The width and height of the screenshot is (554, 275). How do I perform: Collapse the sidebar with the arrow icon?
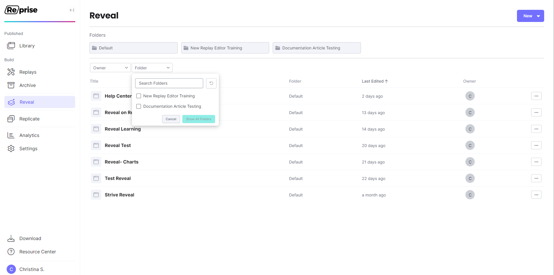click(72, 10)
